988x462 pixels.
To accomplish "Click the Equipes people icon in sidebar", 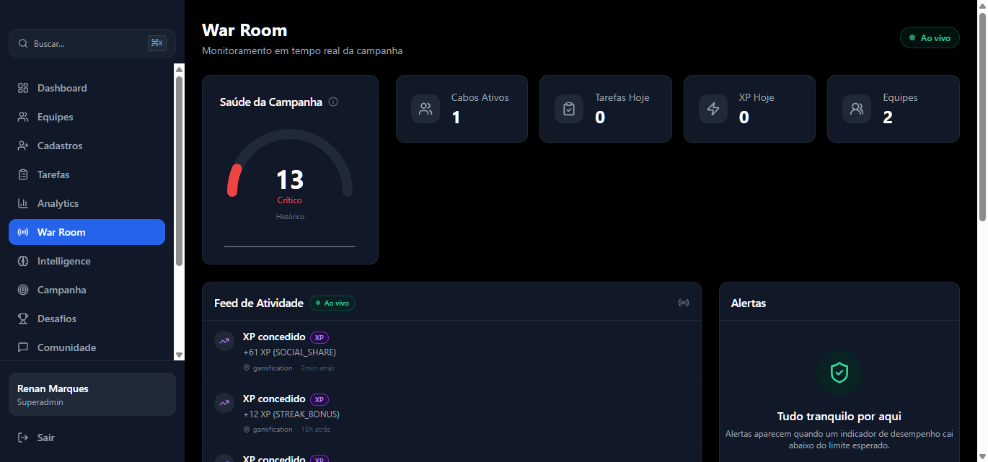I will pyautogui.click(x=23, y=117).
